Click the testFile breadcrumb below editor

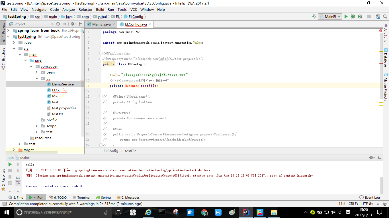130,151
